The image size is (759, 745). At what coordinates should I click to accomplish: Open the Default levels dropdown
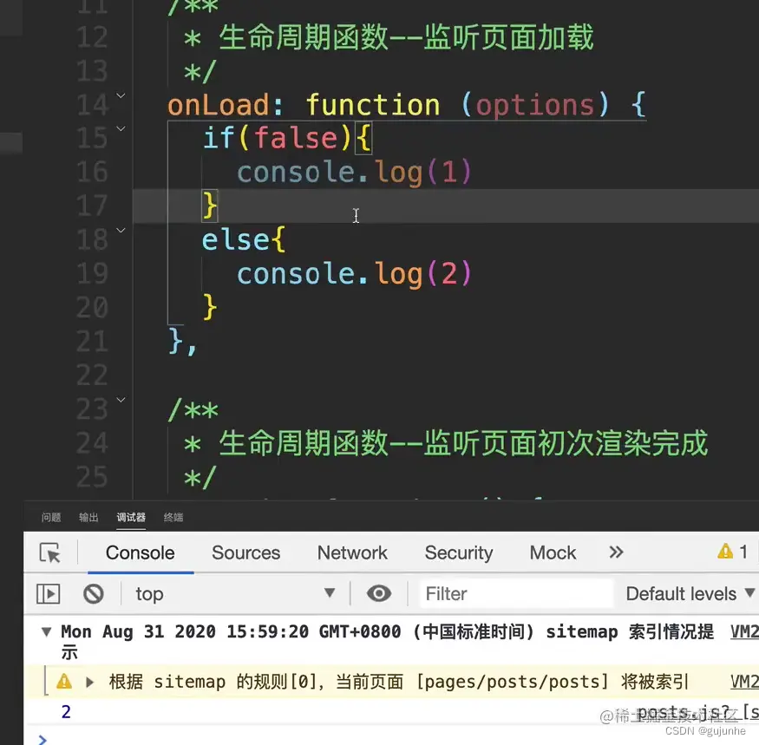click(688, 593)
